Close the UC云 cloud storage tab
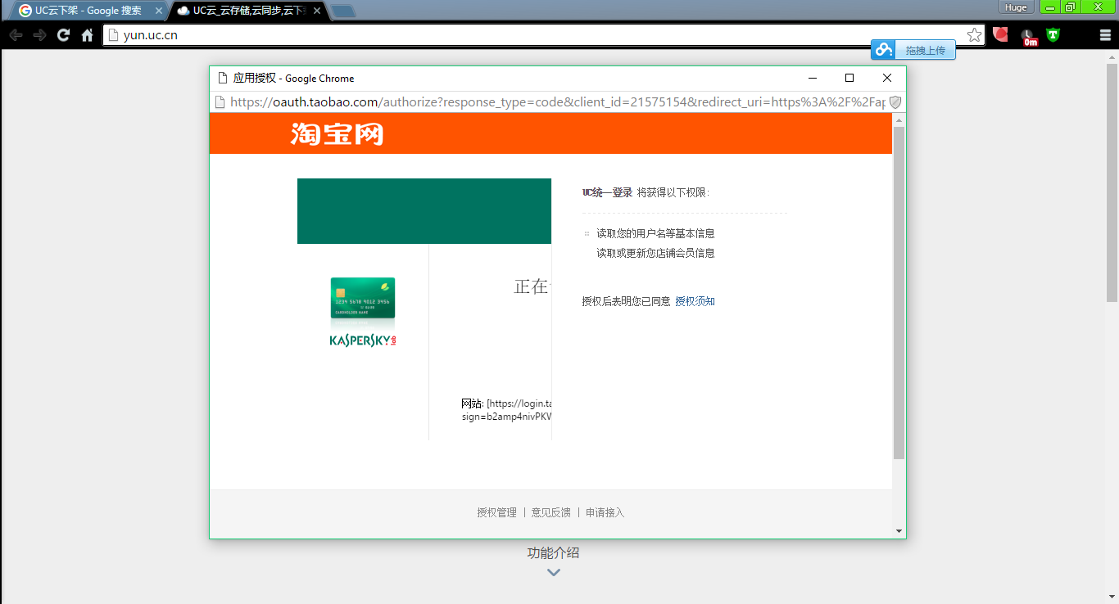1119x604 pixels. point(317,11)
